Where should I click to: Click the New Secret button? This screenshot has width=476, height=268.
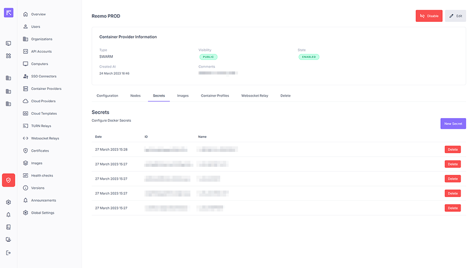453,124
